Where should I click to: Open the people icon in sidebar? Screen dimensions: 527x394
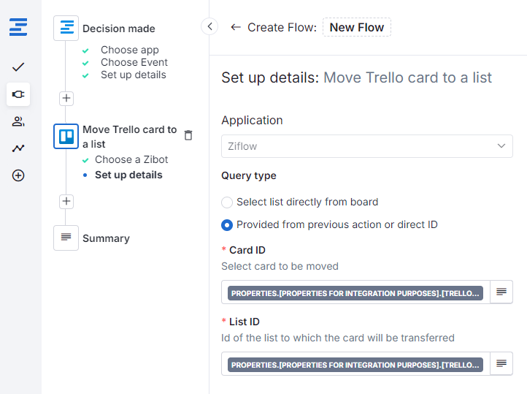[x=18, y=121]
